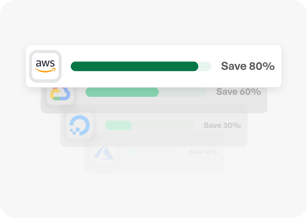Click the unfilled part of DigitalOcean bar
The width and height of the screenshot is (307, 218).
(163, 125)
